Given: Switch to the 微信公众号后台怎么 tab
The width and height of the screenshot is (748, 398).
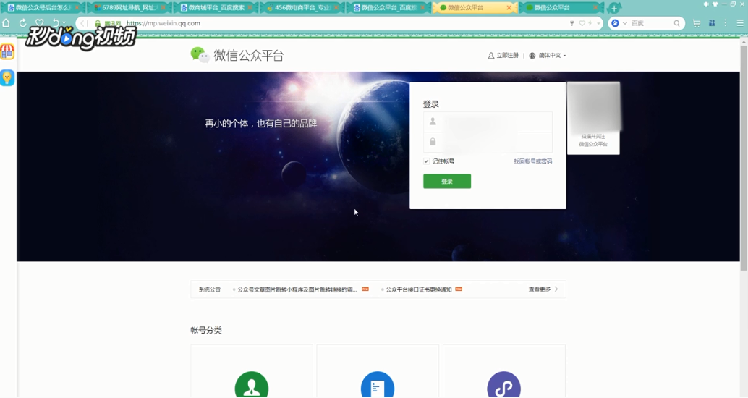Looking at the screenshot, I should coord(42,8).
